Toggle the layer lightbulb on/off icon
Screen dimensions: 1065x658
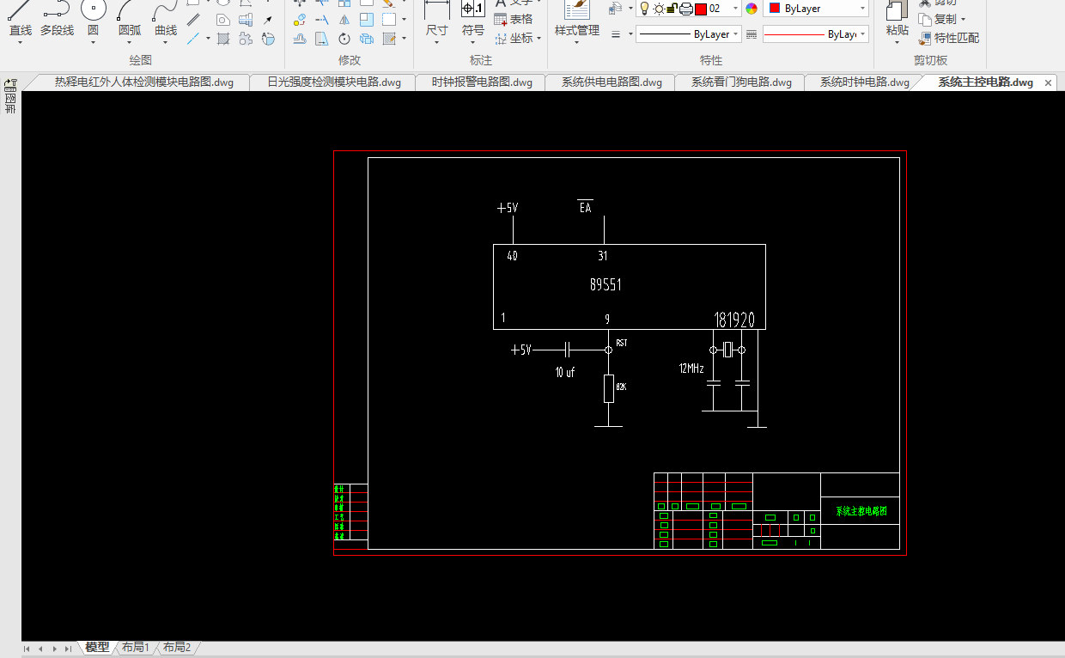(x=644, y=9)
